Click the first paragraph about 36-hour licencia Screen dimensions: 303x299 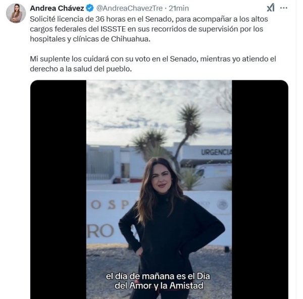pyautogui.click(x=149, y=29)
